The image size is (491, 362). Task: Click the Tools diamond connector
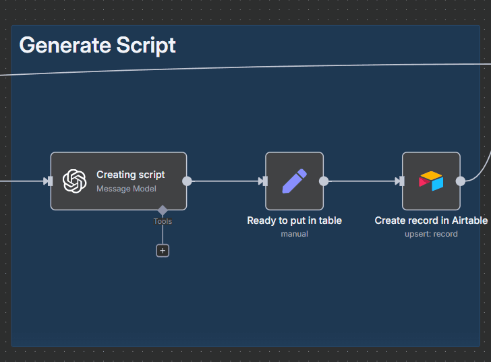tap(163, 210)
